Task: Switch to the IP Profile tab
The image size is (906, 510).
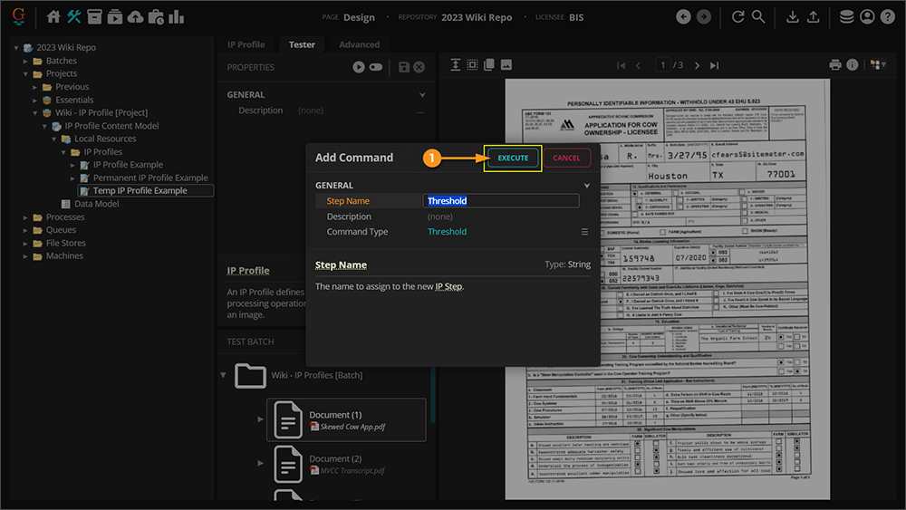Action: point(246,44)
